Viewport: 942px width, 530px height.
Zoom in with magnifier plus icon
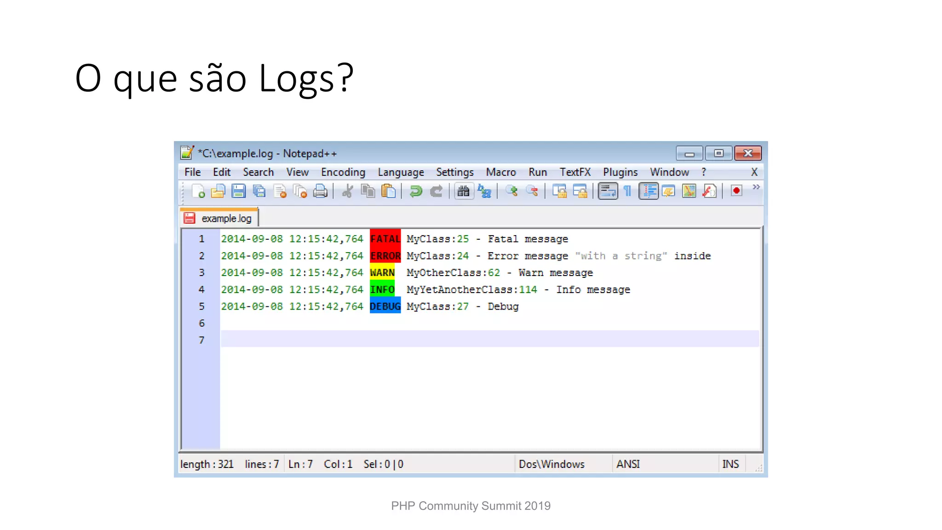point(511,191)
